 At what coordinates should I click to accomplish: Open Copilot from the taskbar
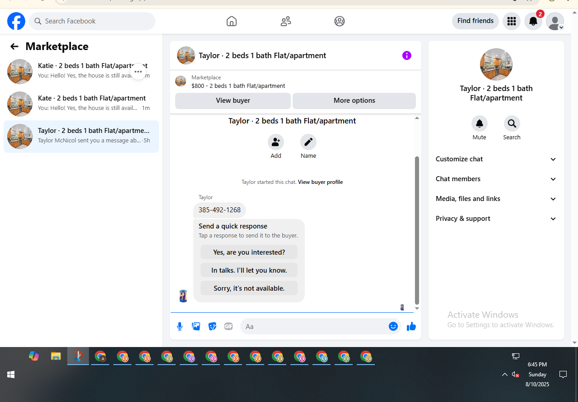click(x=34, y=356)
